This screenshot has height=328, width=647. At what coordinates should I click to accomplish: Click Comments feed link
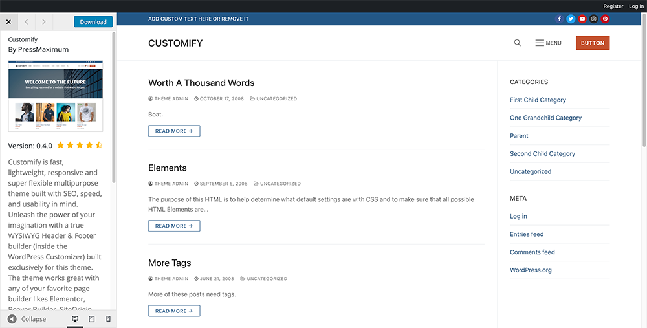click(x=532, y=252)
